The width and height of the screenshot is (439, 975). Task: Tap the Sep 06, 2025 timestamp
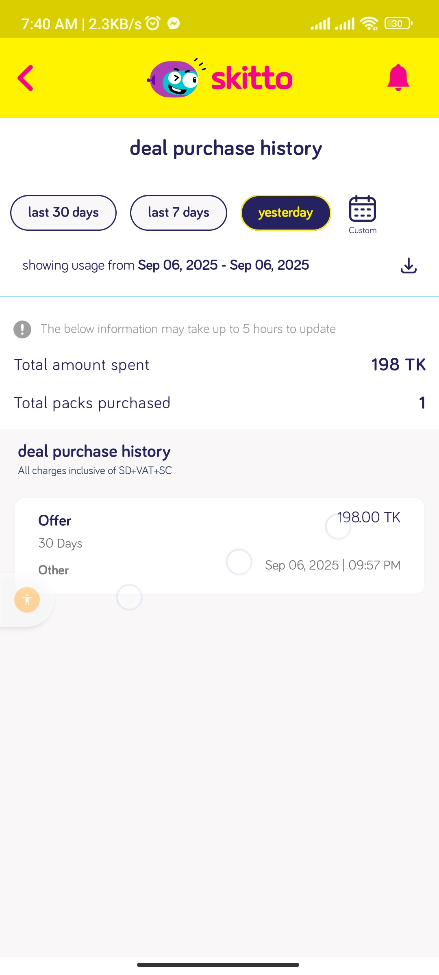click(x=333, y=565)
